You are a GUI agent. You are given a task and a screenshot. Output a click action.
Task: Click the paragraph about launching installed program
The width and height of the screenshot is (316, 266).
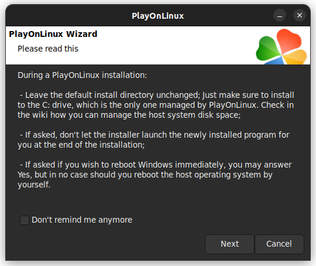[153, 139]
